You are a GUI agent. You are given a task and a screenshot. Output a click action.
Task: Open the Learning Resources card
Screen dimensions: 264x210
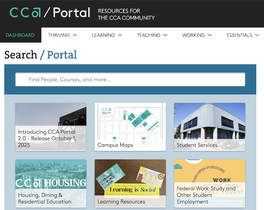130,183
